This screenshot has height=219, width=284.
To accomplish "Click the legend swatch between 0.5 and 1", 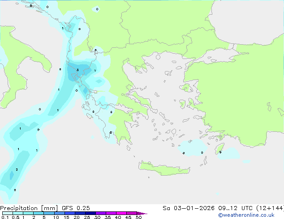I will [x=18, y=213].
